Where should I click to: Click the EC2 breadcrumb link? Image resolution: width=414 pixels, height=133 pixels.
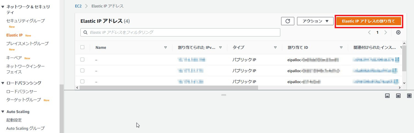[x=78, y=6]
